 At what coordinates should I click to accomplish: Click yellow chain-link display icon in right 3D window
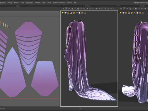tap(126, 13)
